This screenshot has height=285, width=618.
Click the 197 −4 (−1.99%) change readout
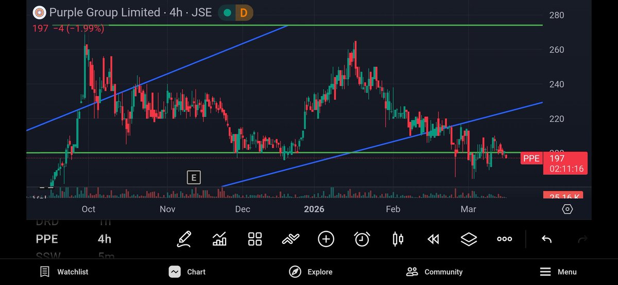tap(68, 29)
